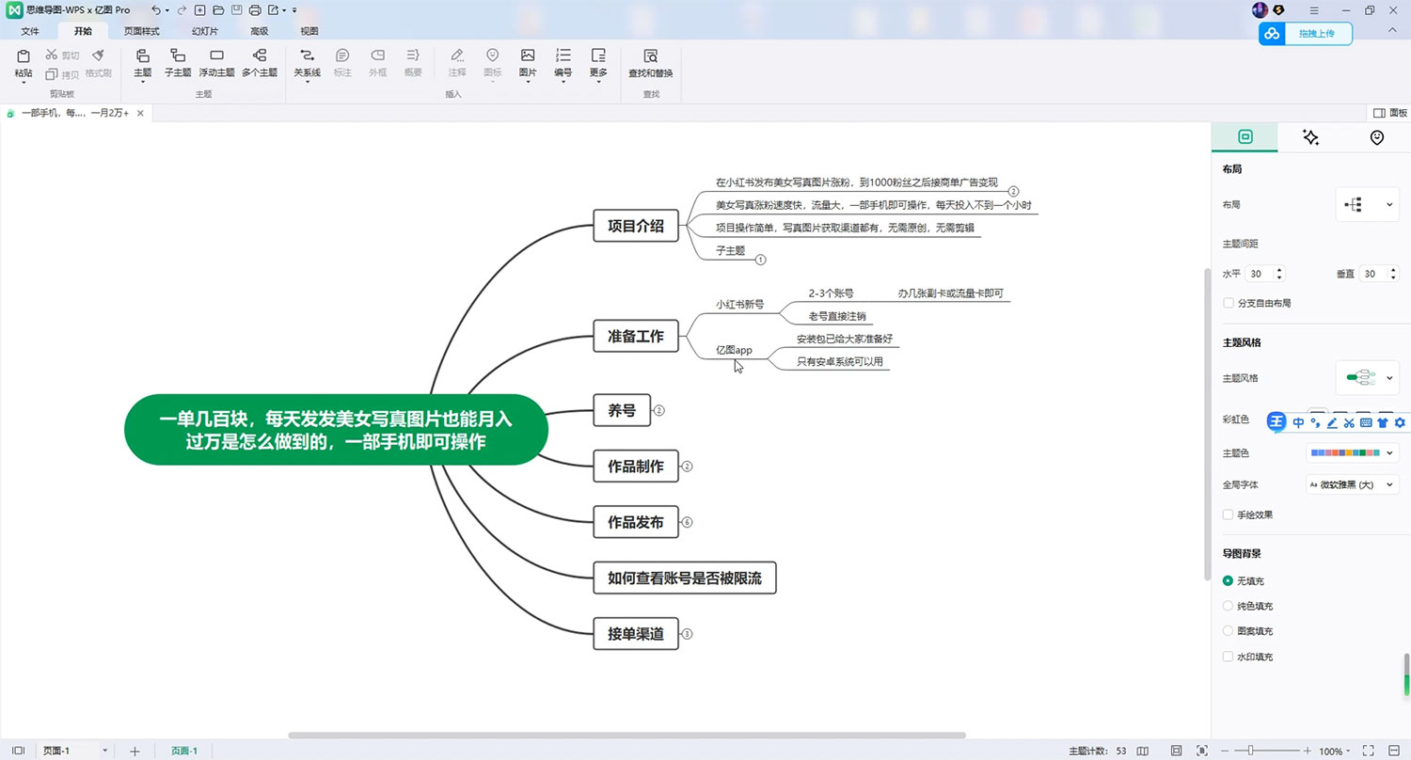Click the Paste icon in the clipboard group
Screen dimensions: 1411x760
[24, 57]
